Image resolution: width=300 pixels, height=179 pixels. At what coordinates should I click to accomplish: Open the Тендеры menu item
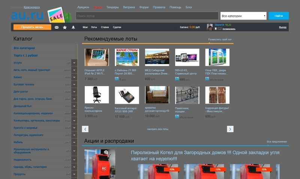[x=112, y=7]
